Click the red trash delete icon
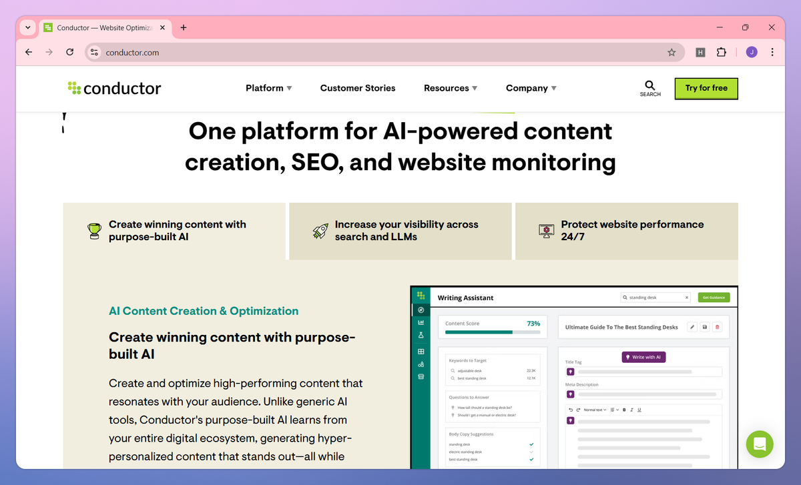The height and width of the screenshot is (485, 801). [x=718, y=327]
